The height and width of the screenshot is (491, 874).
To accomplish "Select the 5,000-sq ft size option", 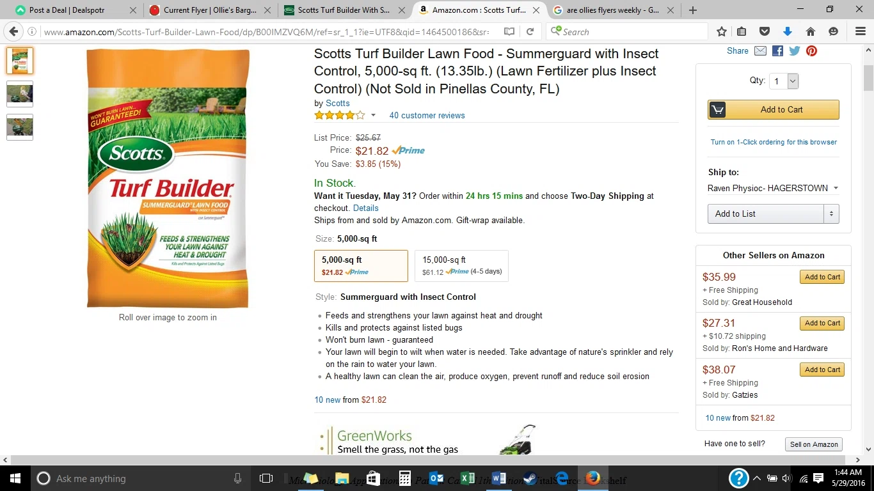I will point(361,266).
